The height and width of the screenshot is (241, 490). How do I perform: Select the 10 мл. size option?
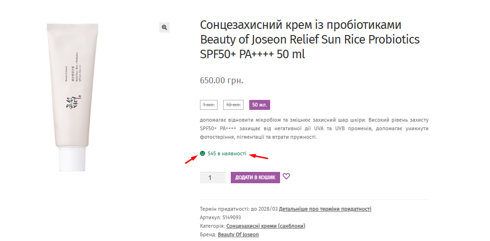233,105
